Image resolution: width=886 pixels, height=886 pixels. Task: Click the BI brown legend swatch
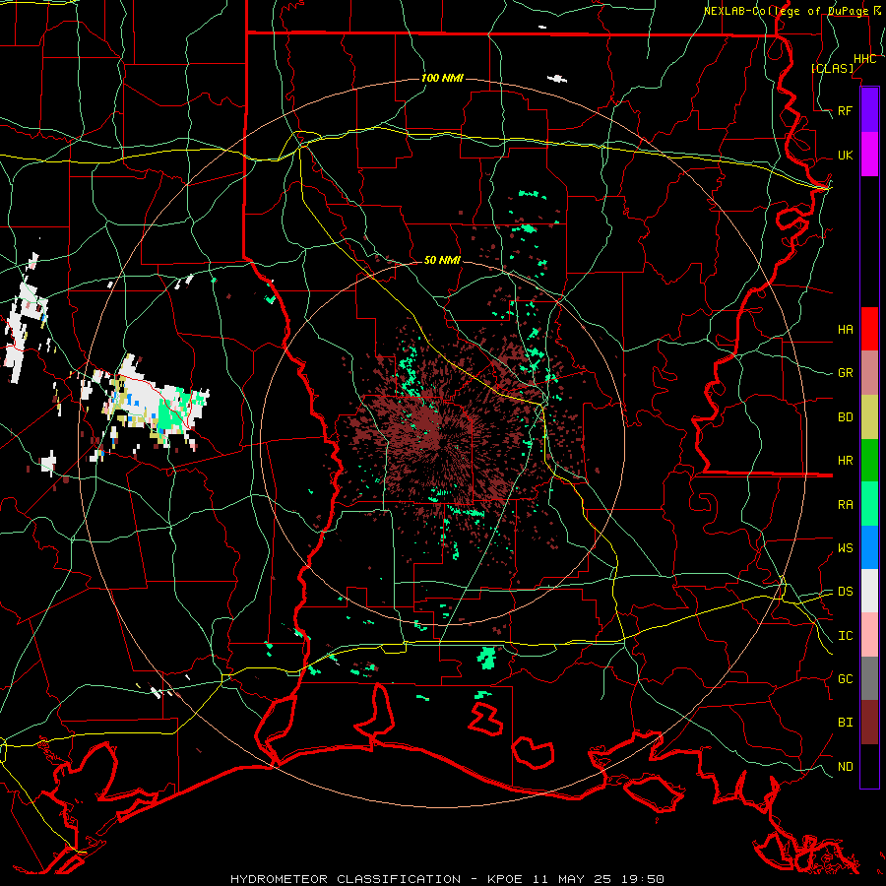pyautogui.click(x=869, y=723)
